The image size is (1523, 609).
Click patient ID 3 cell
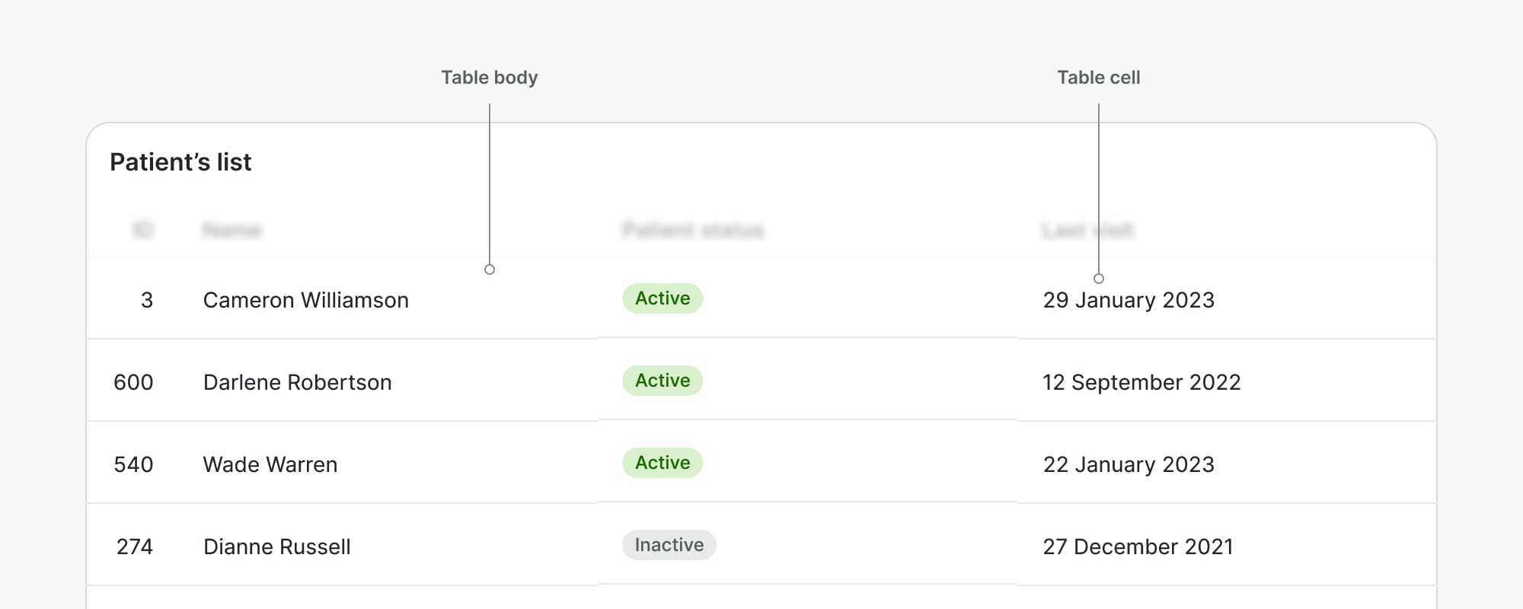point(147,300)
